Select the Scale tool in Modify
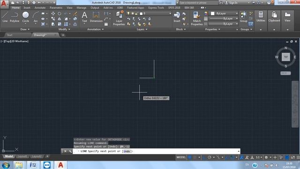The image size is (300, 169). [x=60, y=24]
